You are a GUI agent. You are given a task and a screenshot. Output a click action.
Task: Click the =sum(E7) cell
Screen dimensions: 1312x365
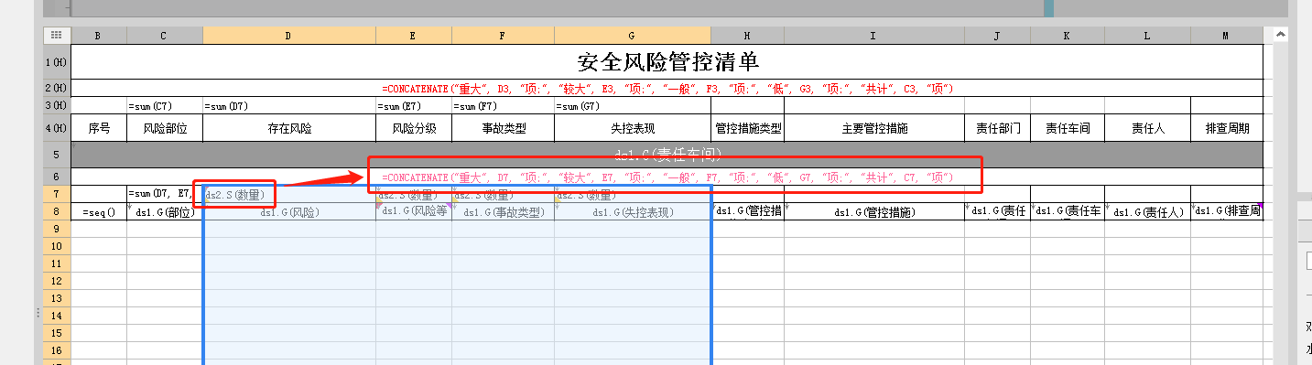414,106
